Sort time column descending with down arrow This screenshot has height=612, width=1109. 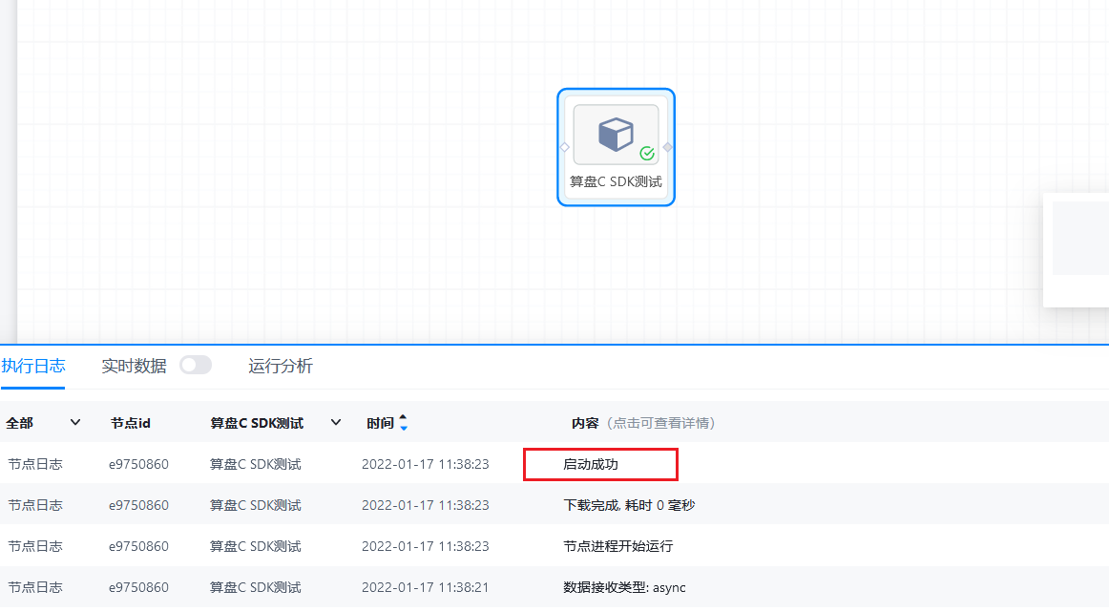click(x=403, y=428)
